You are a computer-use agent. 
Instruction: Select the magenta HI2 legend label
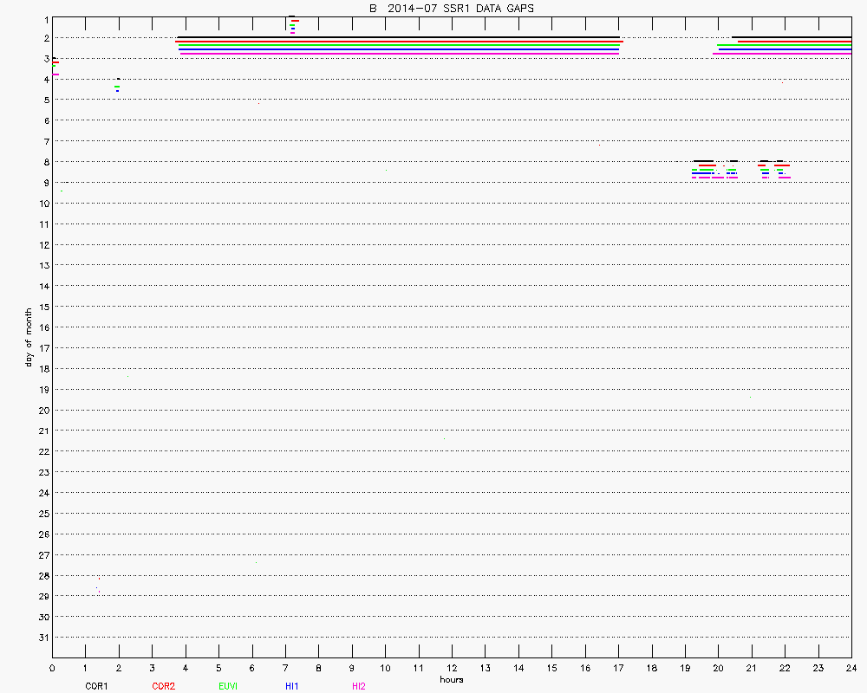pyautogui.click(x=358, y=686)
